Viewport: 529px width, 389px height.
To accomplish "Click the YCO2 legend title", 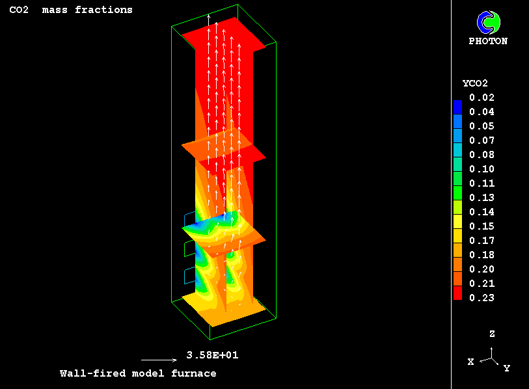I will (x=475, y=83).
